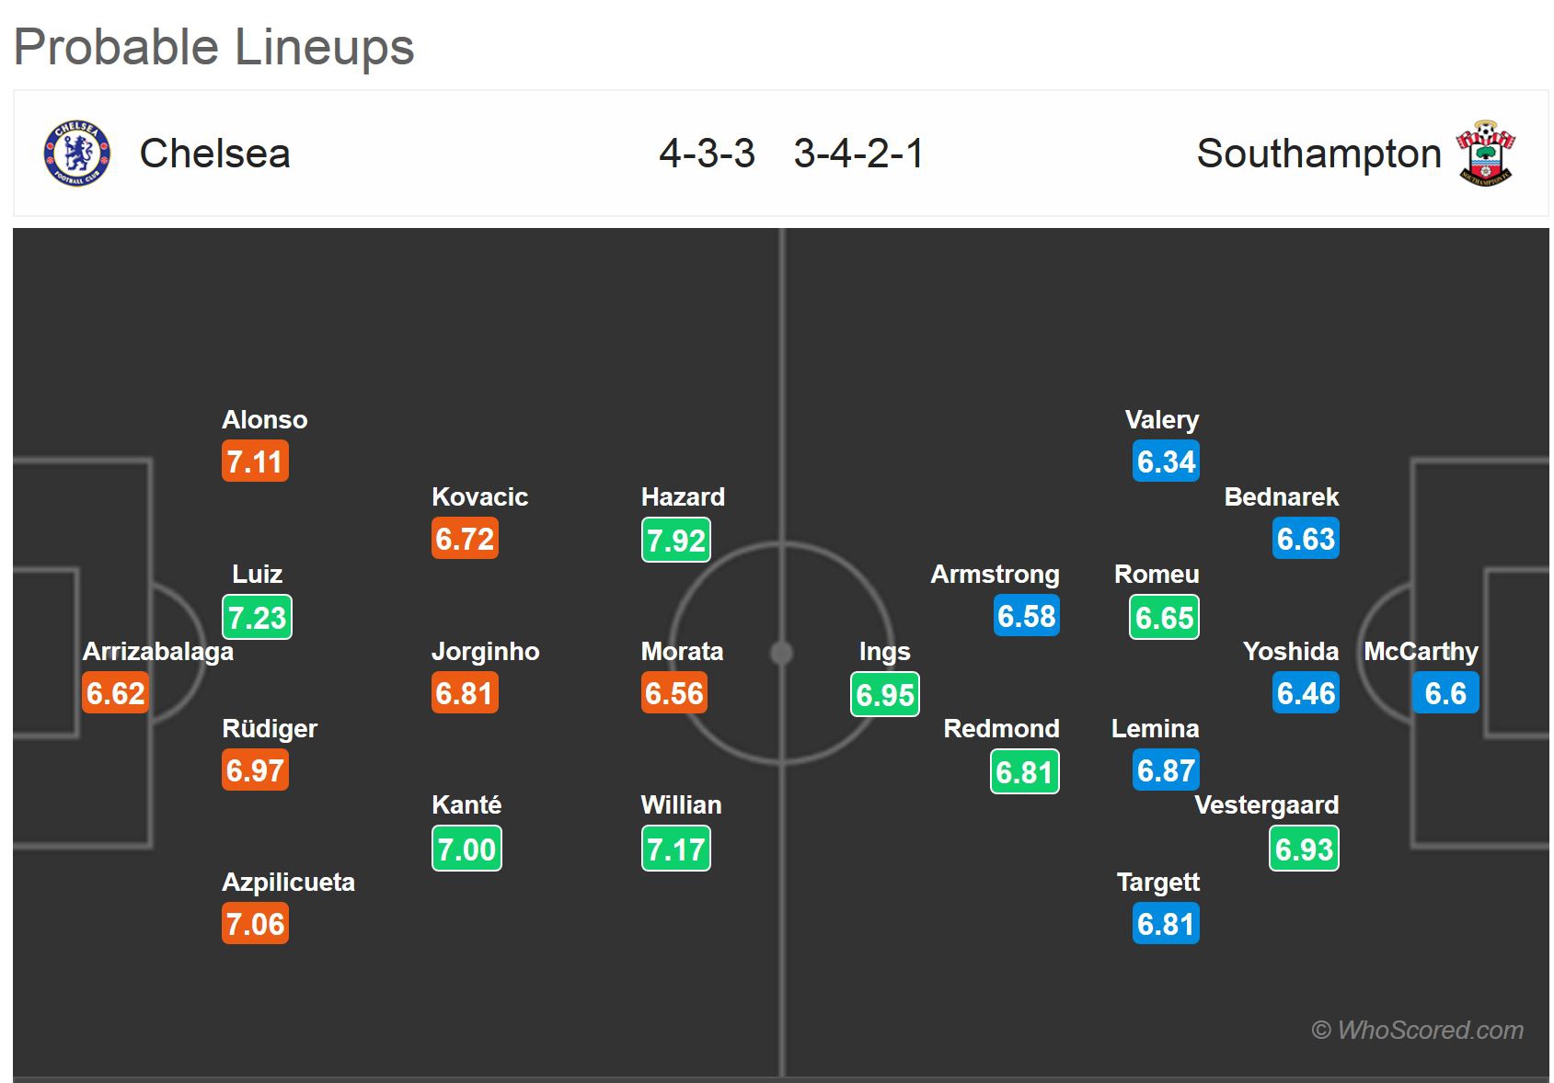The image size is (1554, 1083).
Task: Open the Chelsea team name link
Action: (214, 154)
